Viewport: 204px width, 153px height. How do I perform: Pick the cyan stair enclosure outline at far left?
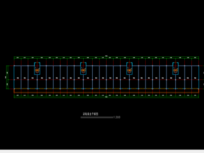(x=37, y=68)
